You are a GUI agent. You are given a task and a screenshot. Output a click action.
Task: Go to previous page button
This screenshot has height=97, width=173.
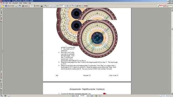(77, 96)
